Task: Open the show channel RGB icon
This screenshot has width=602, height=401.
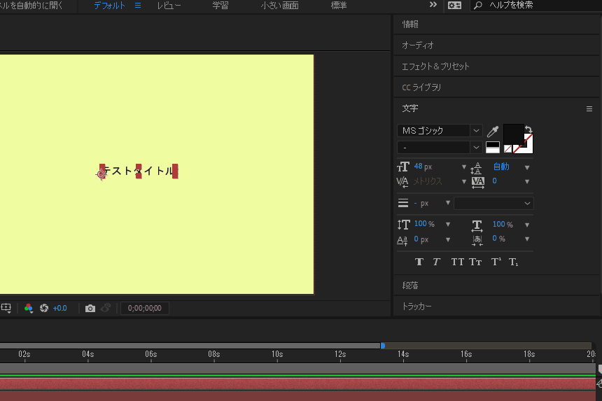Action: (x=29, y=308)
